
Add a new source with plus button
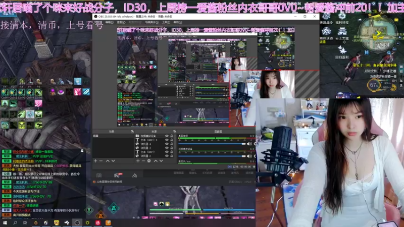138,161
